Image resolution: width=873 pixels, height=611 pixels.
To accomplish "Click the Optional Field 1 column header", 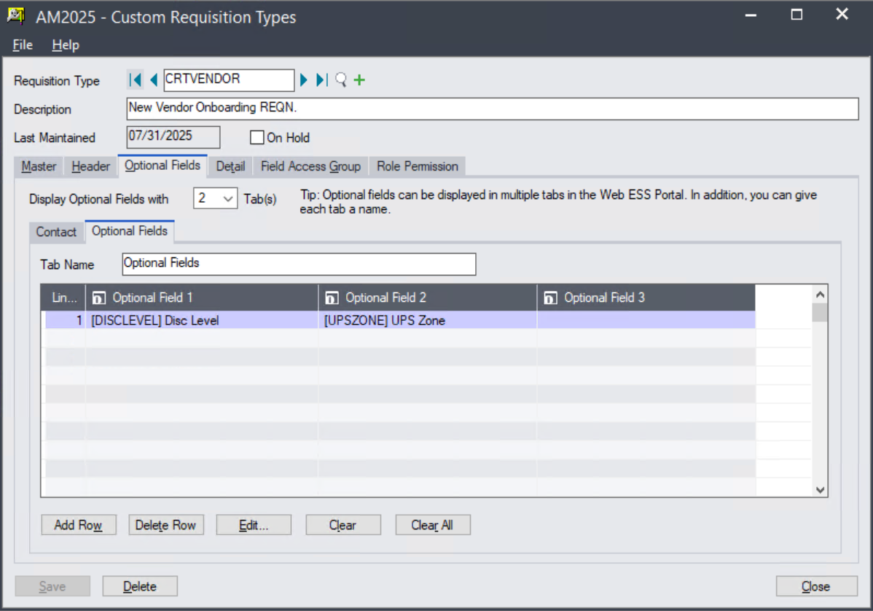I will tap(202, 298).
